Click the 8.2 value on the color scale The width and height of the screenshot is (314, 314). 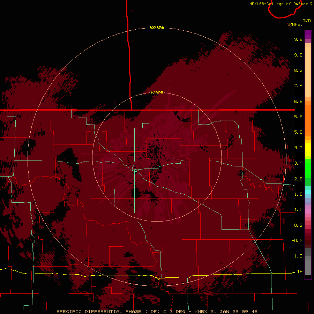point(298,70)
